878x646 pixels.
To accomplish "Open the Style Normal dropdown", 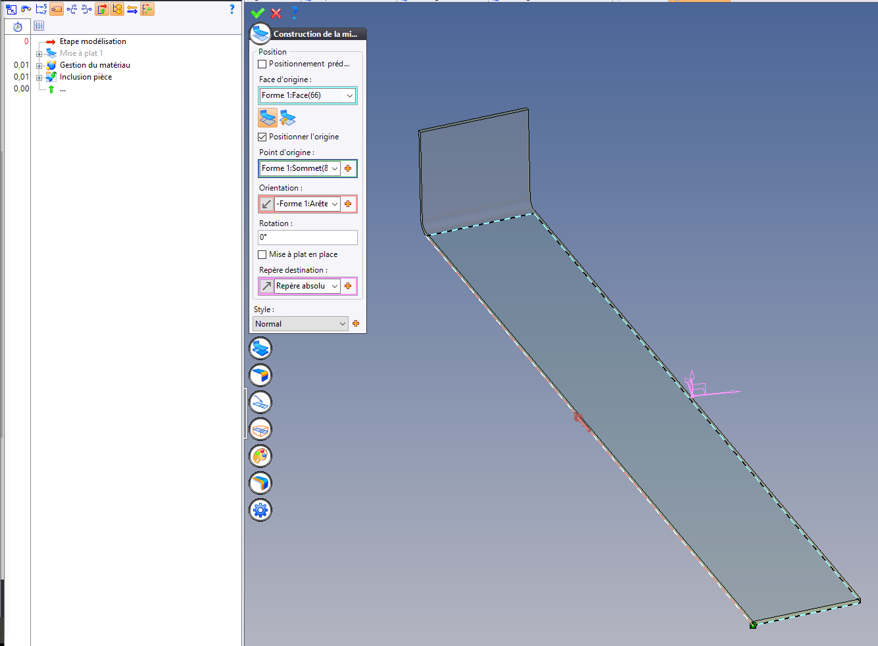I will (342, 324).
